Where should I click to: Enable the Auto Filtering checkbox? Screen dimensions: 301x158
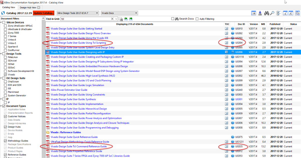(x=197, y=19)
